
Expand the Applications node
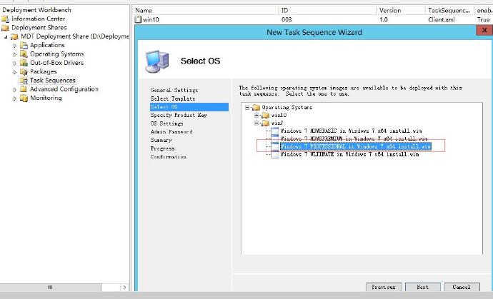(15, 46)
